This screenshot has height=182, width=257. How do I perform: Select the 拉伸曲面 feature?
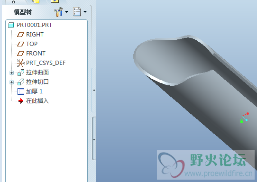tap(37, 73)
